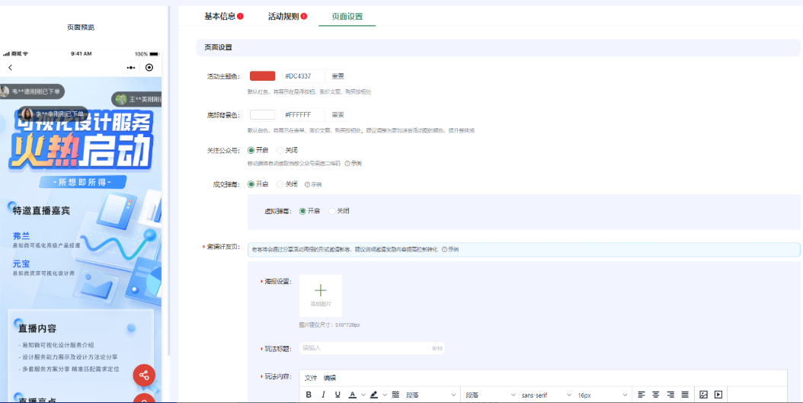Image resolution: width=803 pixels, height=403 pixels.
Task: Select 关闭 for 成交弹幕 option
Action: pyautogui.click(x=286, y=184)
